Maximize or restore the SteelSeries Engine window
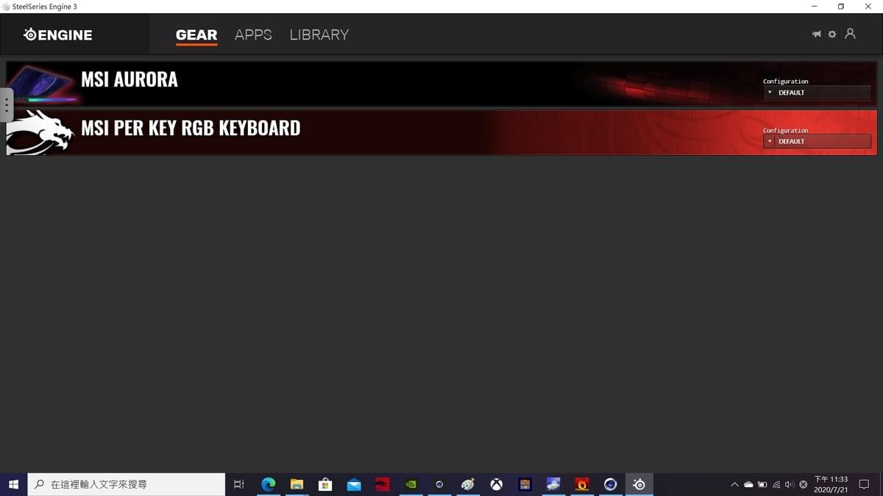This screenshot has width=883, height=496. click(x=841, y=7)
